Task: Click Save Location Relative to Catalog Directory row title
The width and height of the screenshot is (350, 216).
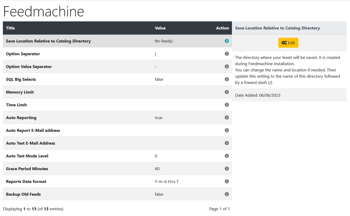Action: pos(48,41)
